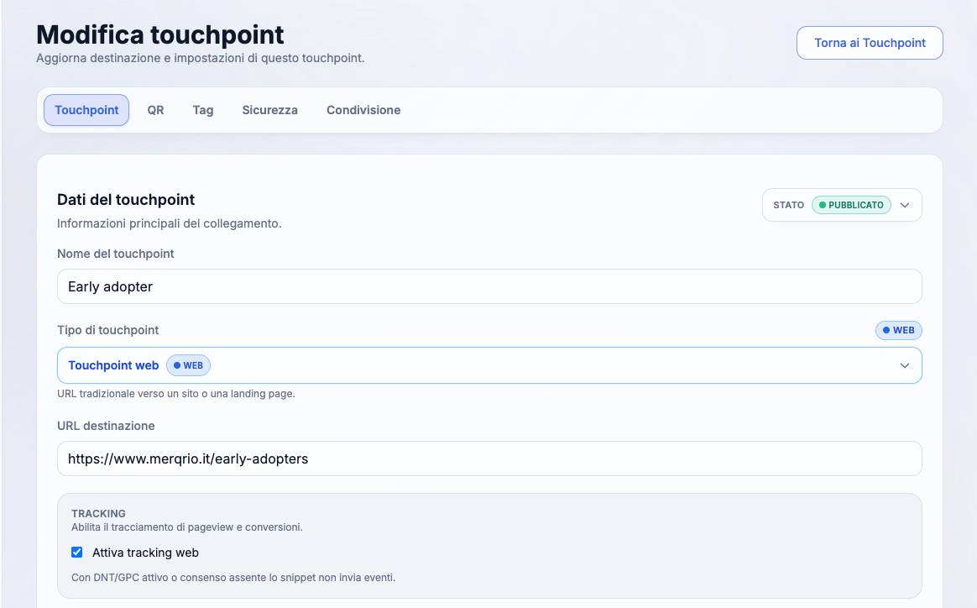The height and width of the screenshot is (608, 977).
Task: Click the WEB badge beside Touchpoint web
Action: click(189, 365)
